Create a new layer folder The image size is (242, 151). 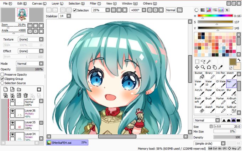tap(19, 90)
